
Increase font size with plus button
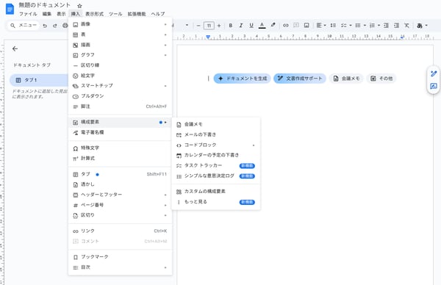pyautogui.click(x=219, y=26)
